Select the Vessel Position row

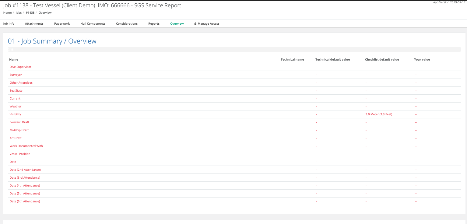pos(20,154)
